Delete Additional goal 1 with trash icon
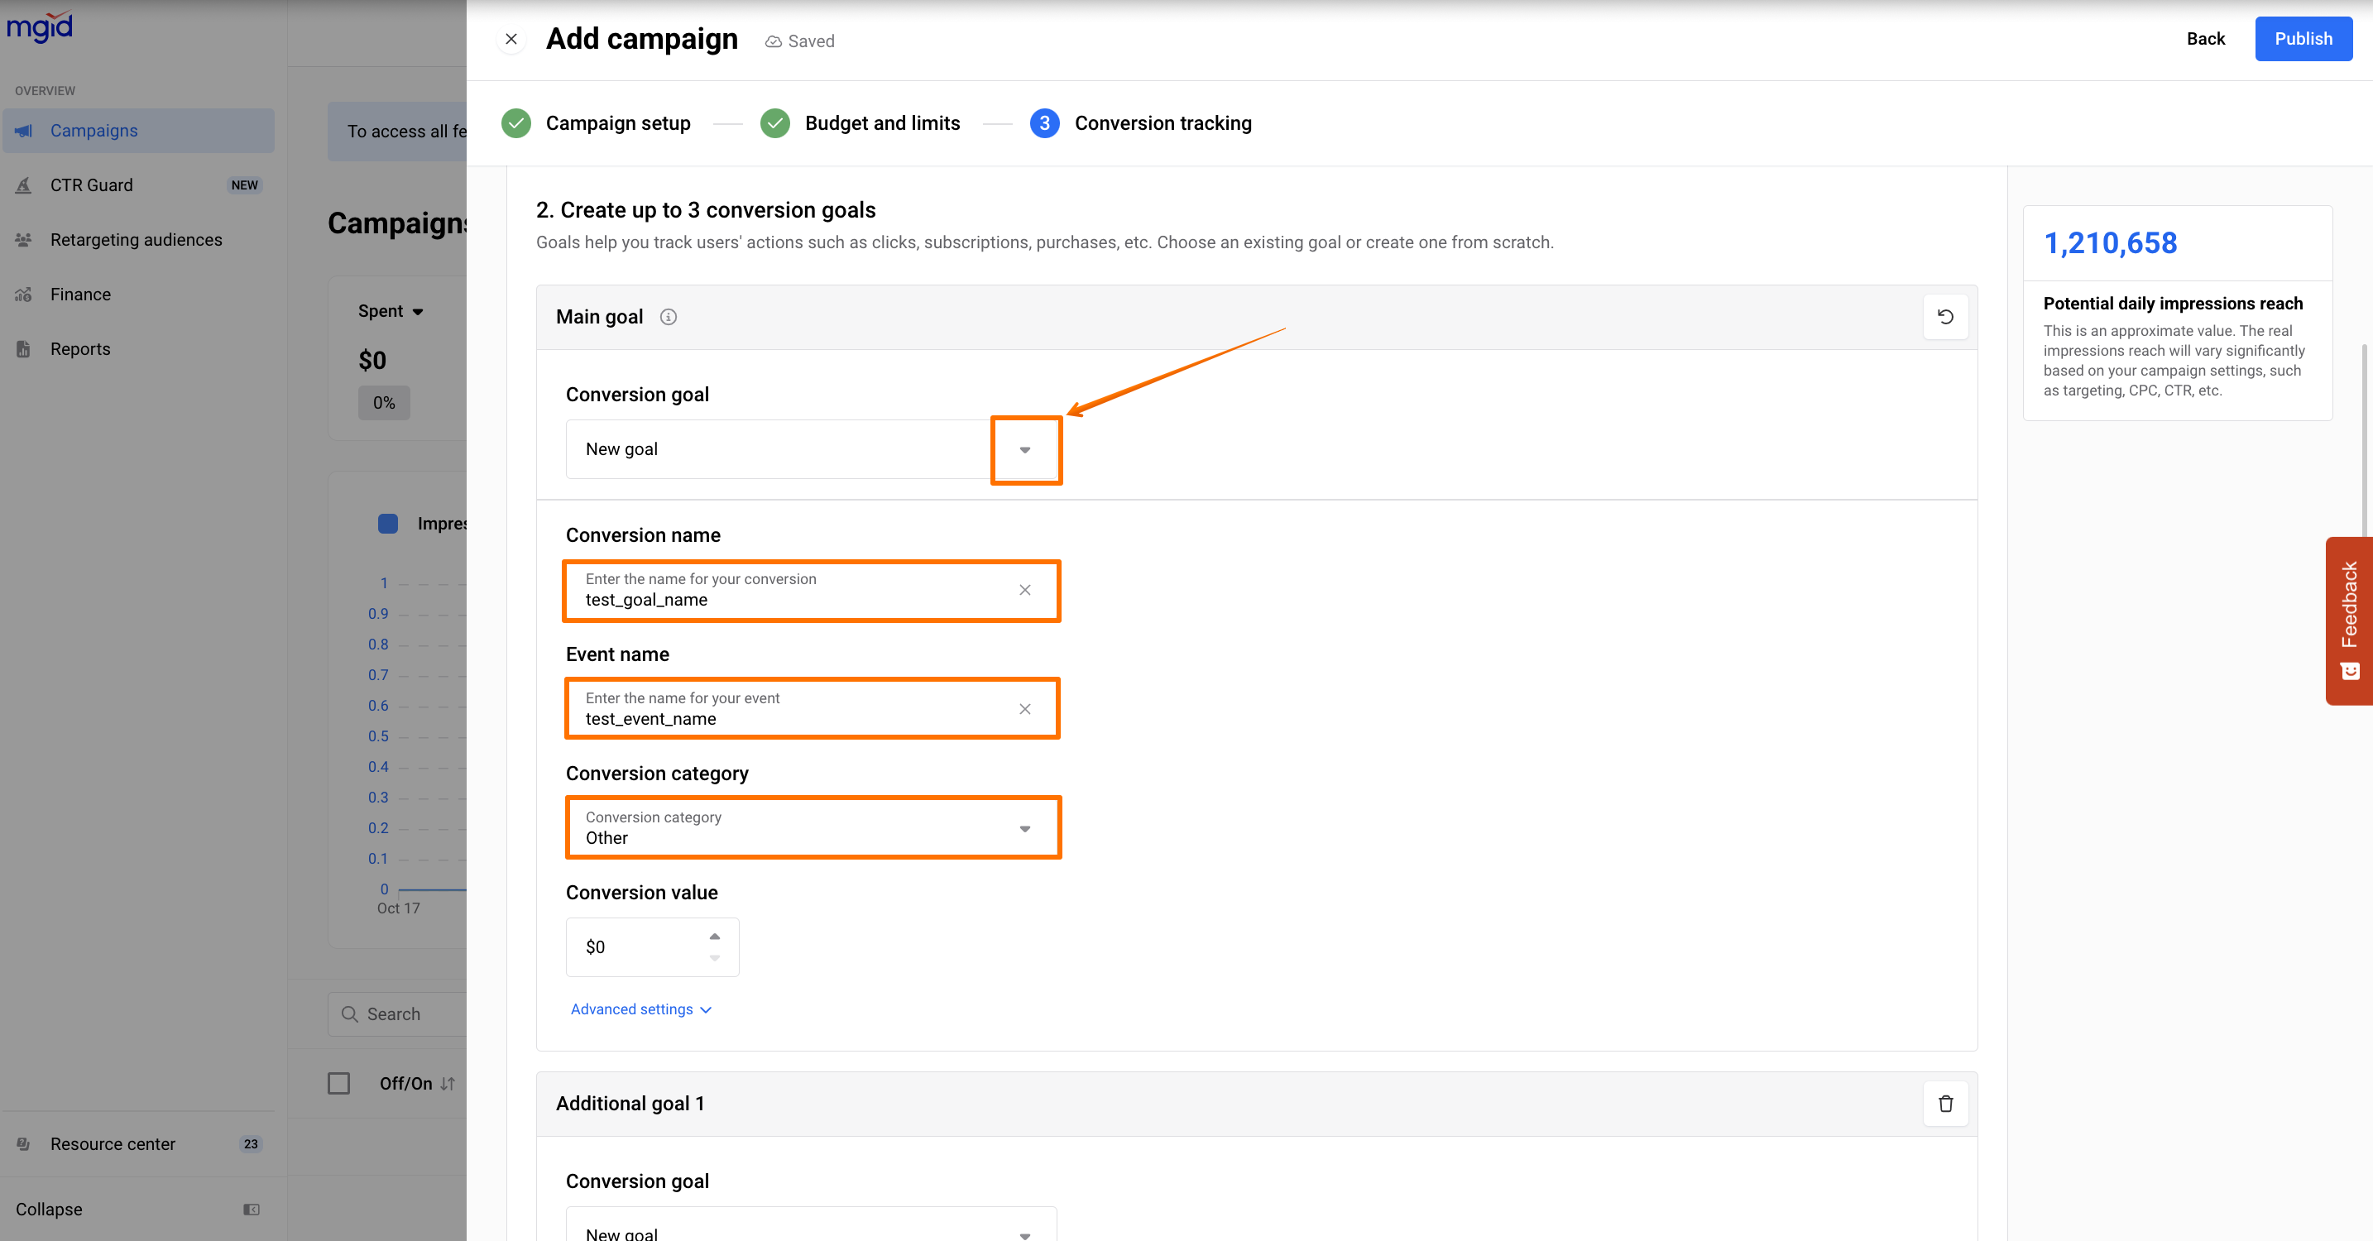This screenshot has height=1241, width=2373. coord(1944,1103)
